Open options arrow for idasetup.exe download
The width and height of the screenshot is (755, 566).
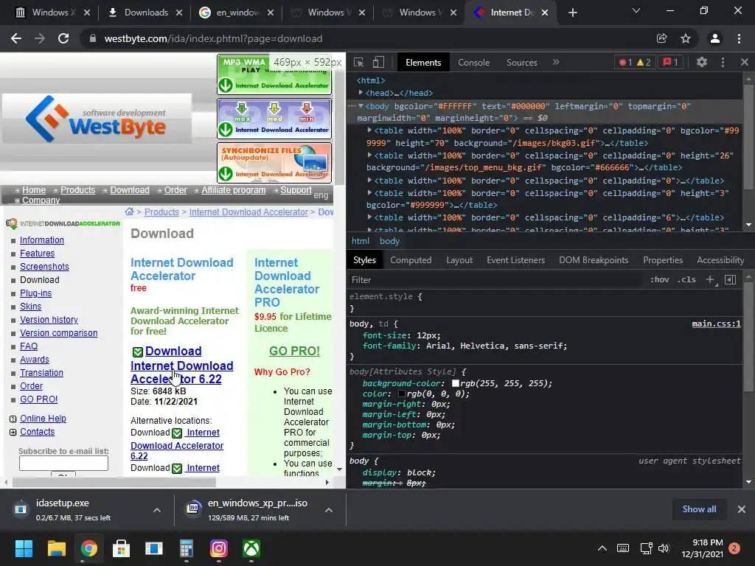click(157, 510)
